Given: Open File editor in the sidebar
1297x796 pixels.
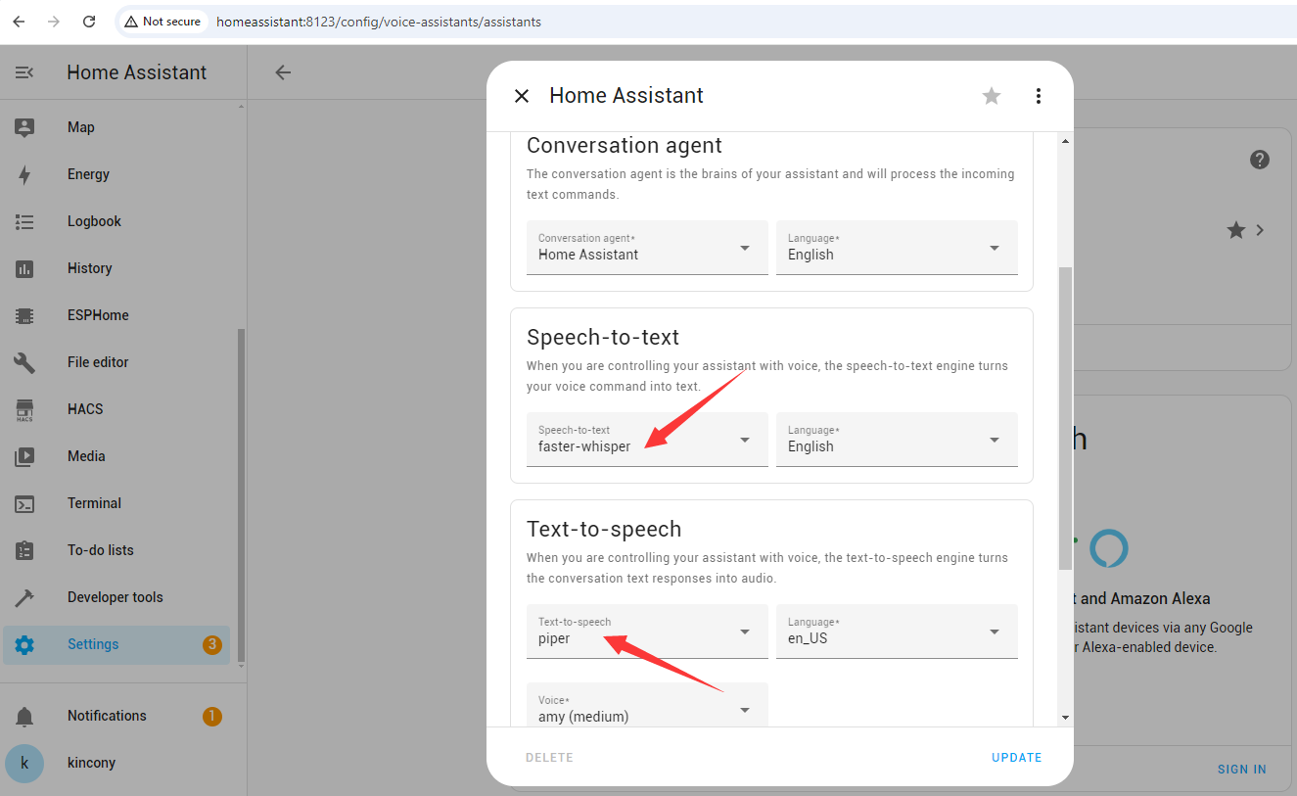Looking at the screenshot, I should [x=116, y=362].
